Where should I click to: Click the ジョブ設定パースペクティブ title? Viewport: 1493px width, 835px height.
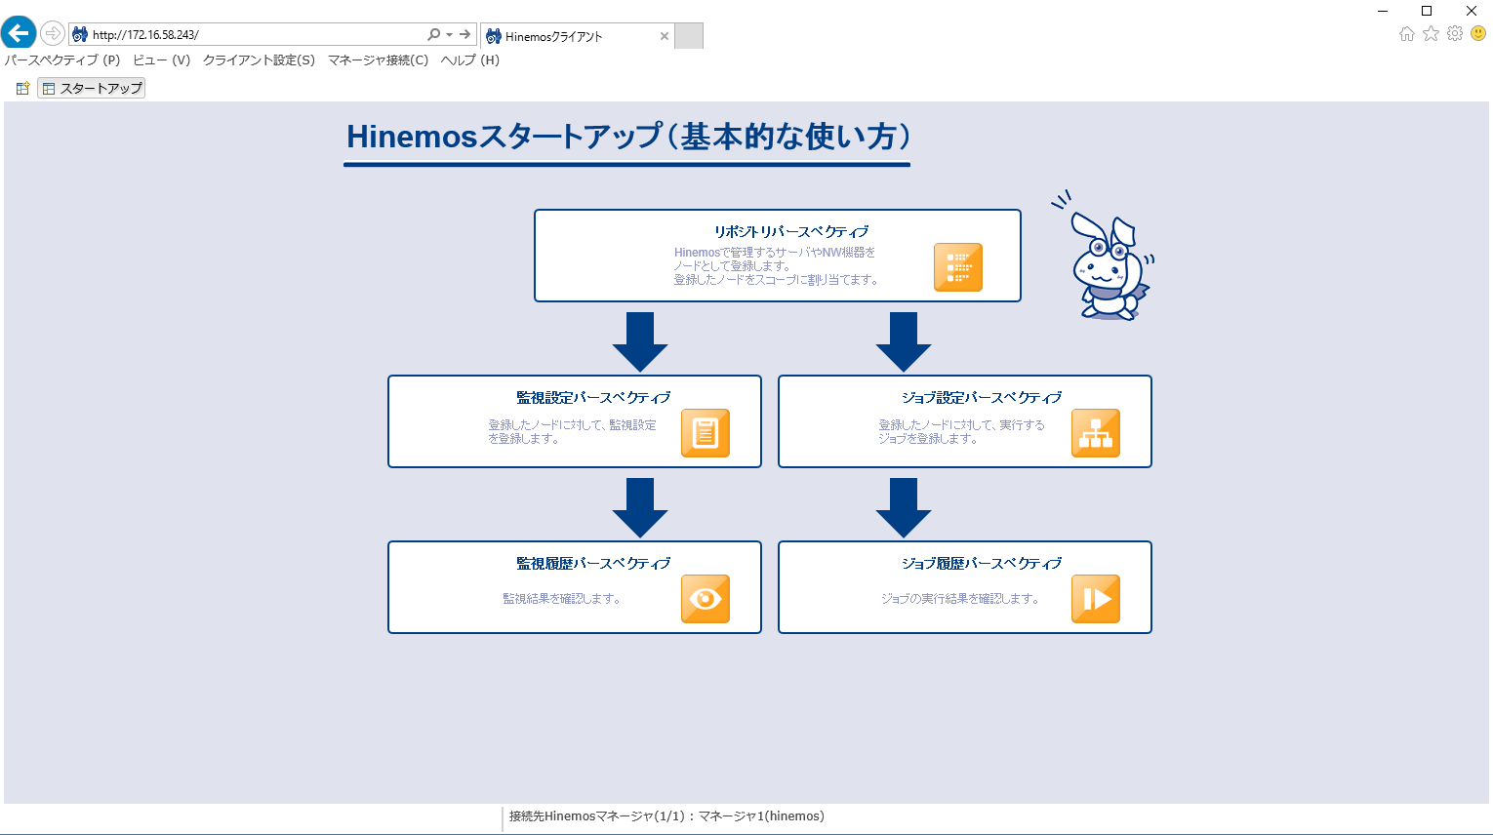(982, 398)
